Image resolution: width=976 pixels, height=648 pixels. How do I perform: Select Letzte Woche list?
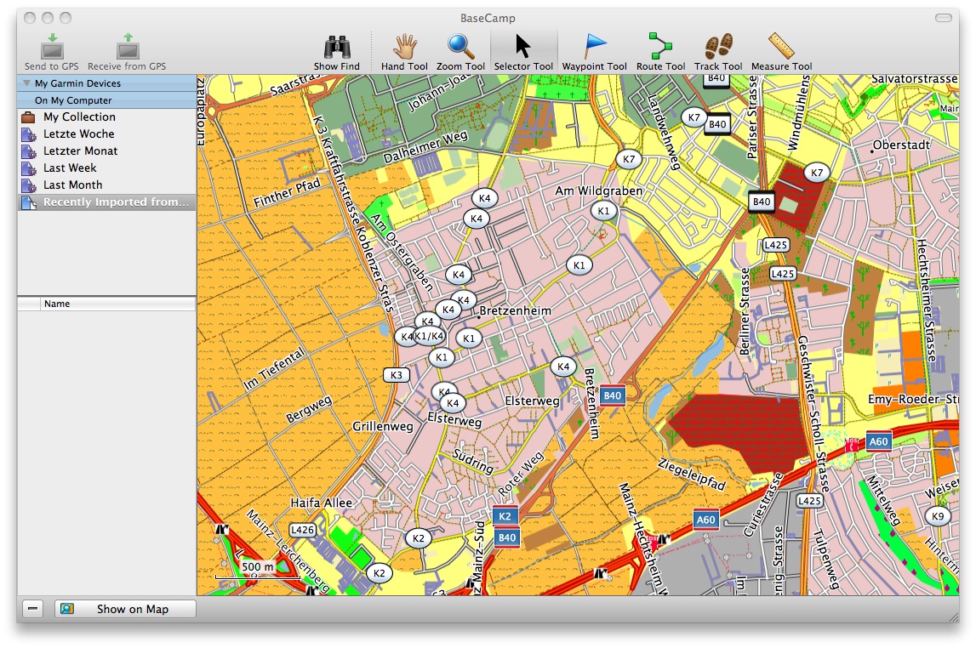point(106,134)
